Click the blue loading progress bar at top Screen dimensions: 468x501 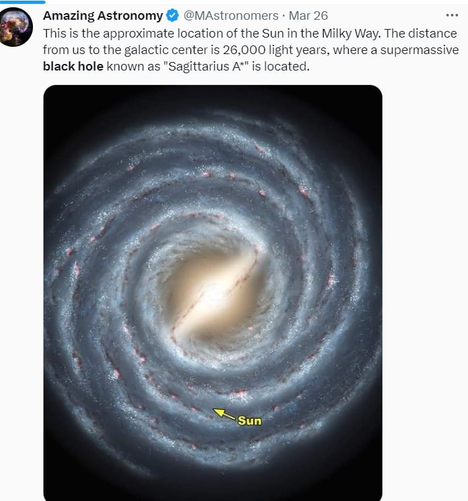22,2
